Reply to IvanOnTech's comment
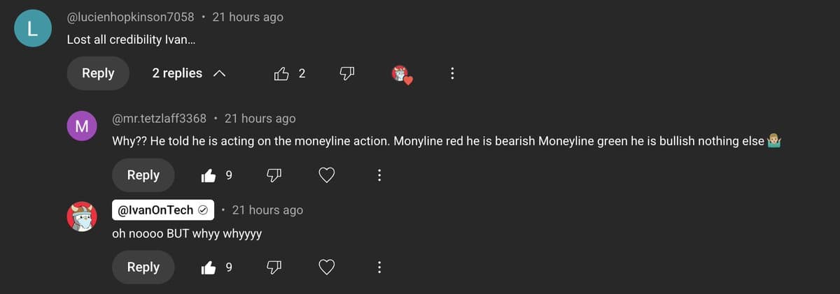 click(143, 267)
